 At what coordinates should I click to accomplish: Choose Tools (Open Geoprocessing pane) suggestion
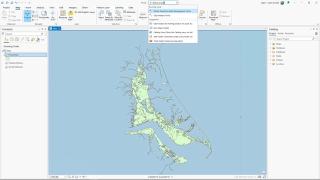[x=173, y=41]
